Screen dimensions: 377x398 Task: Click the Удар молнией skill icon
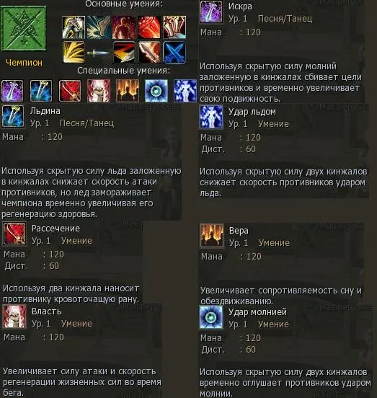(x=211, y=317)
